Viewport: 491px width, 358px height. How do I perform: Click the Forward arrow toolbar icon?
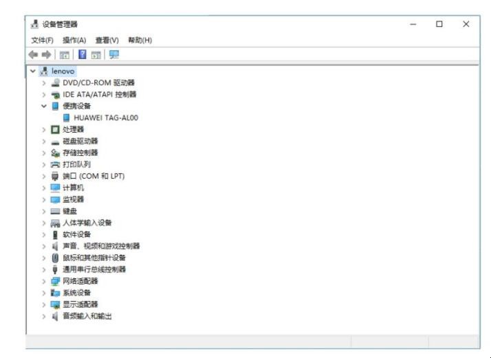[x=46, y=55]
